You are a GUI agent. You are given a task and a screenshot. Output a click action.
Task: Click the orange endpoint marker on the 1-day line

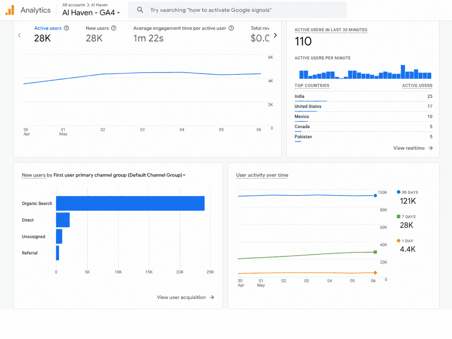(x=375, y=273)
